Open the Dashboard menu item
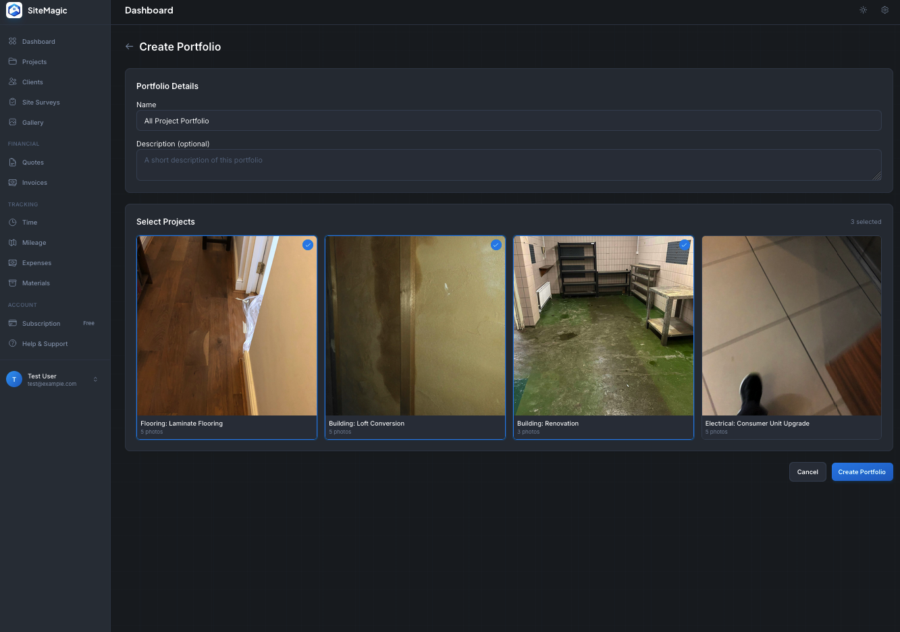The width and height of the screenshot is (900, 632). coord(11,41)
